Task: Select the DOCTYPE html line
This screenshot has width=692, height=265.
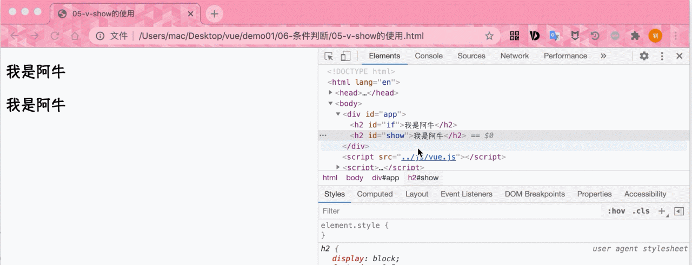Action: pos(361,71)
